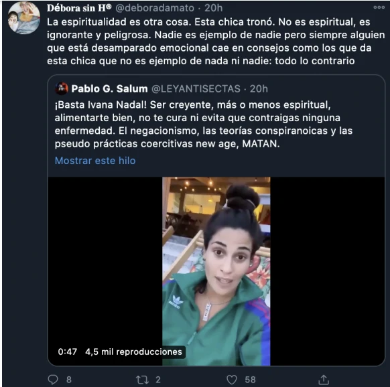Click the reply count number 8
This screenshot has height=387, width=390.
coord(69,380)
